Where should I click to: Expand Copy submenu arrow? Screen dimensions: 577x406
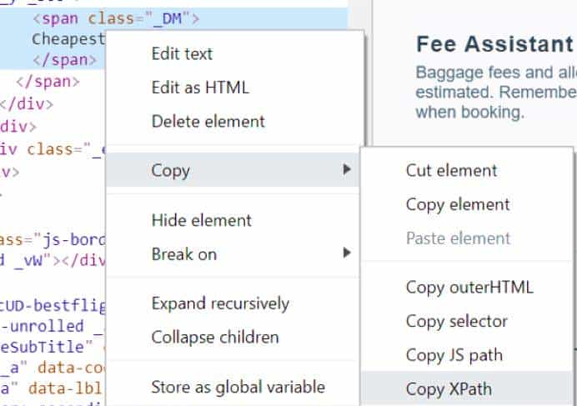click(x=346, y=171)
